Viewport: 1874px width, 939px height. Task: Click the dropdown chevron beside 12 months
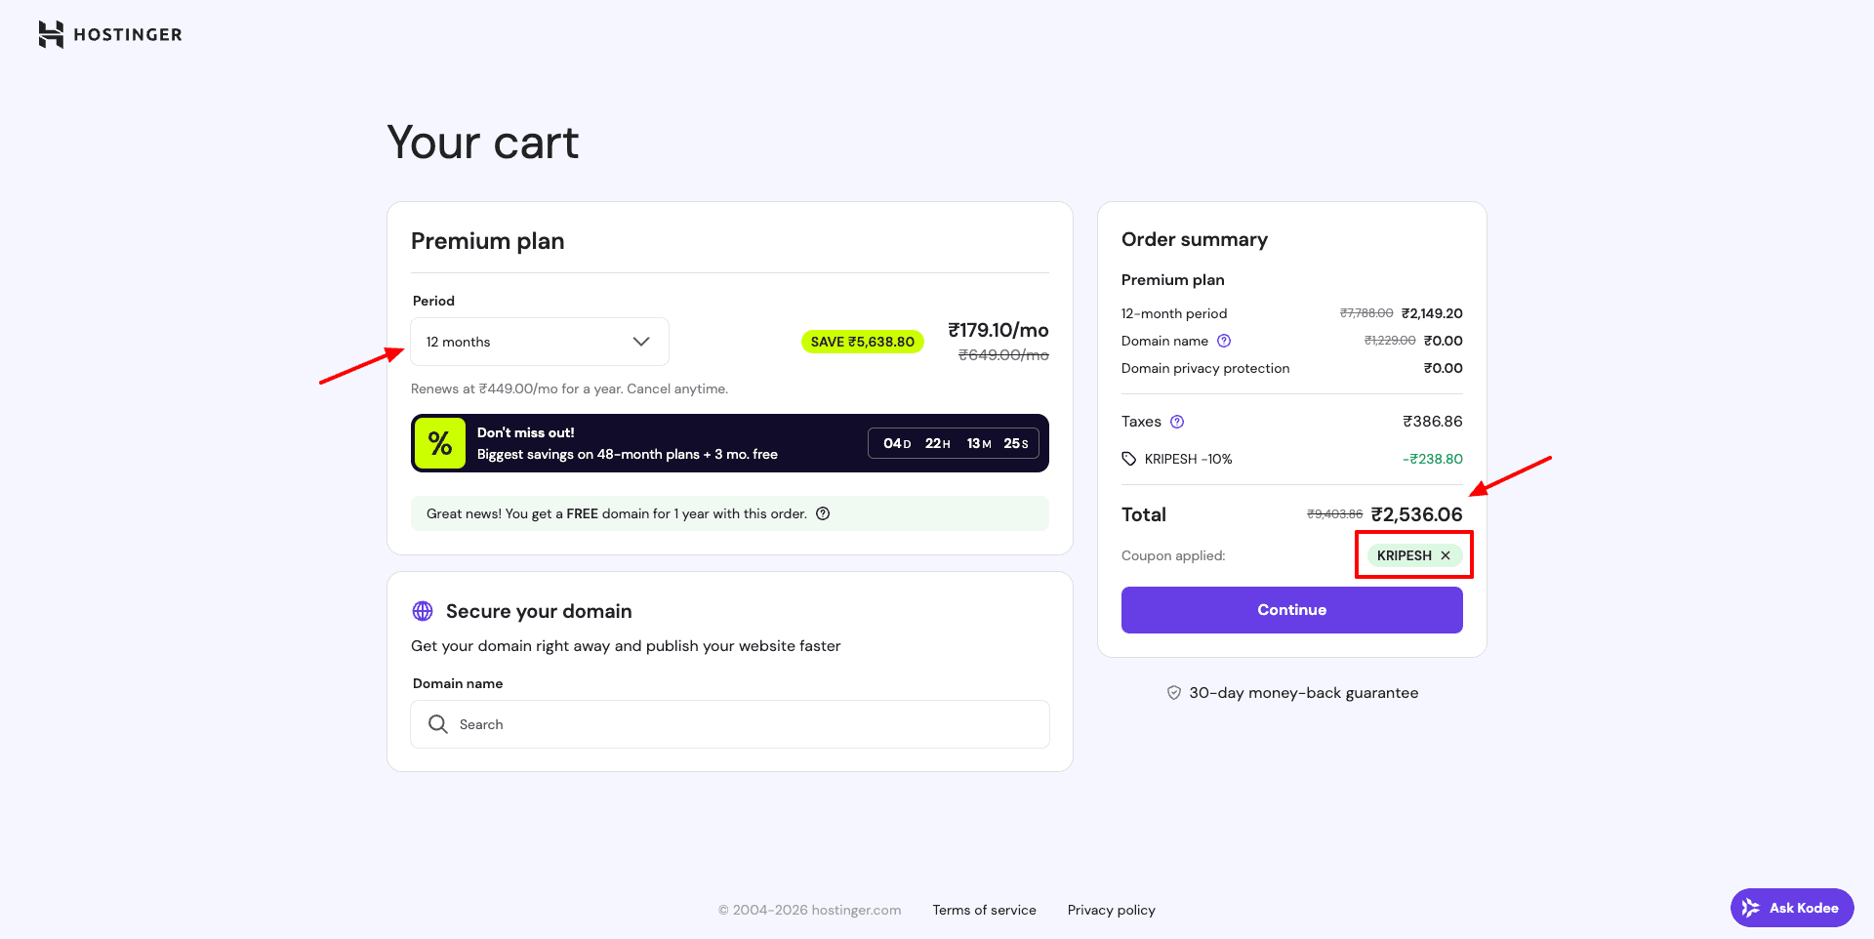point(641,342)
